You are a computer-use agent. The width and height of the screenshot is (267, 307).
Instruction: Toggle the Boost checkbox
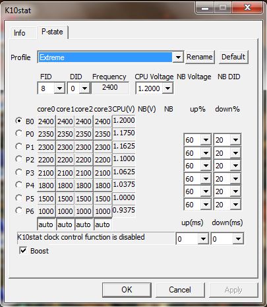(23, 250)
